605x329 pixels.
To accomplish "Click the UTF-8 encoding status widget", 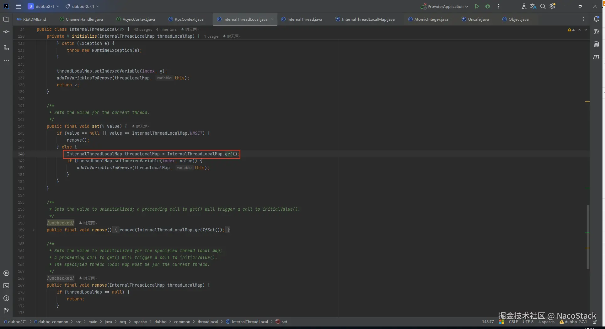I will 528,321.
